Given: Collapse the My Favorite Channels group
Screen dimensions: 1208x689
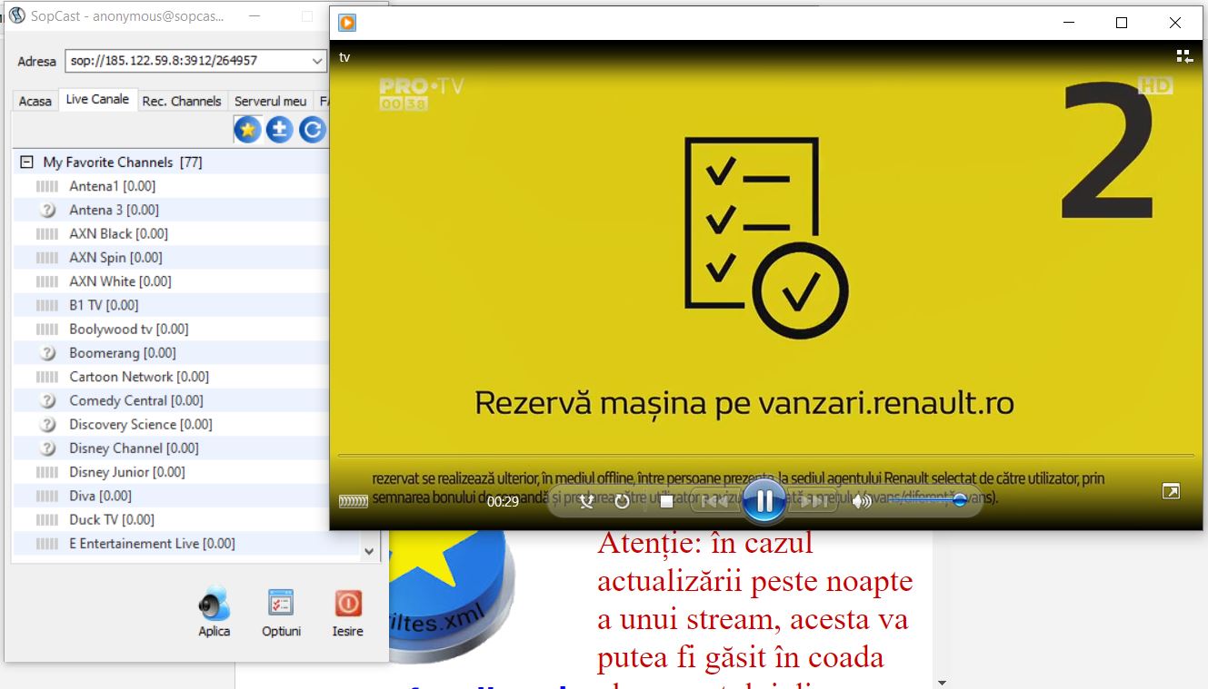Looking at the screenshot, I should (x=26, y=162).
